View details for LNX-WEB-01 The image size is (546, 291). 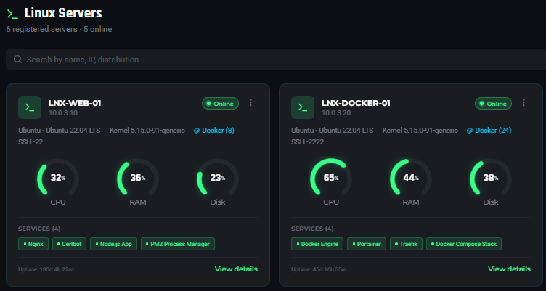236,269
